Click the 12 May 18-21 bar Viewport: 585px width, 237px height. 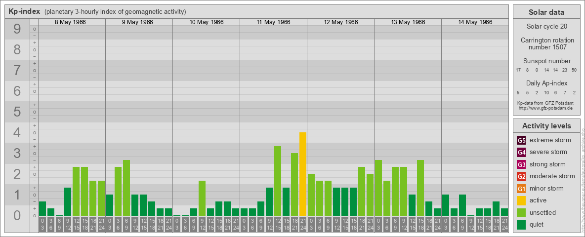pos(362,191)
